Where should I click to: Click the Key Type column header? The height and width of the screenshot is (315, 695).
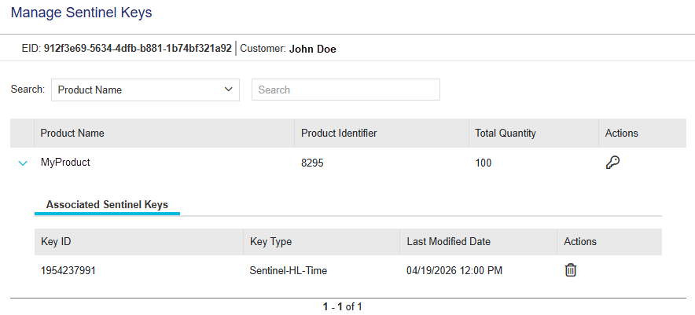pos(270,242)
